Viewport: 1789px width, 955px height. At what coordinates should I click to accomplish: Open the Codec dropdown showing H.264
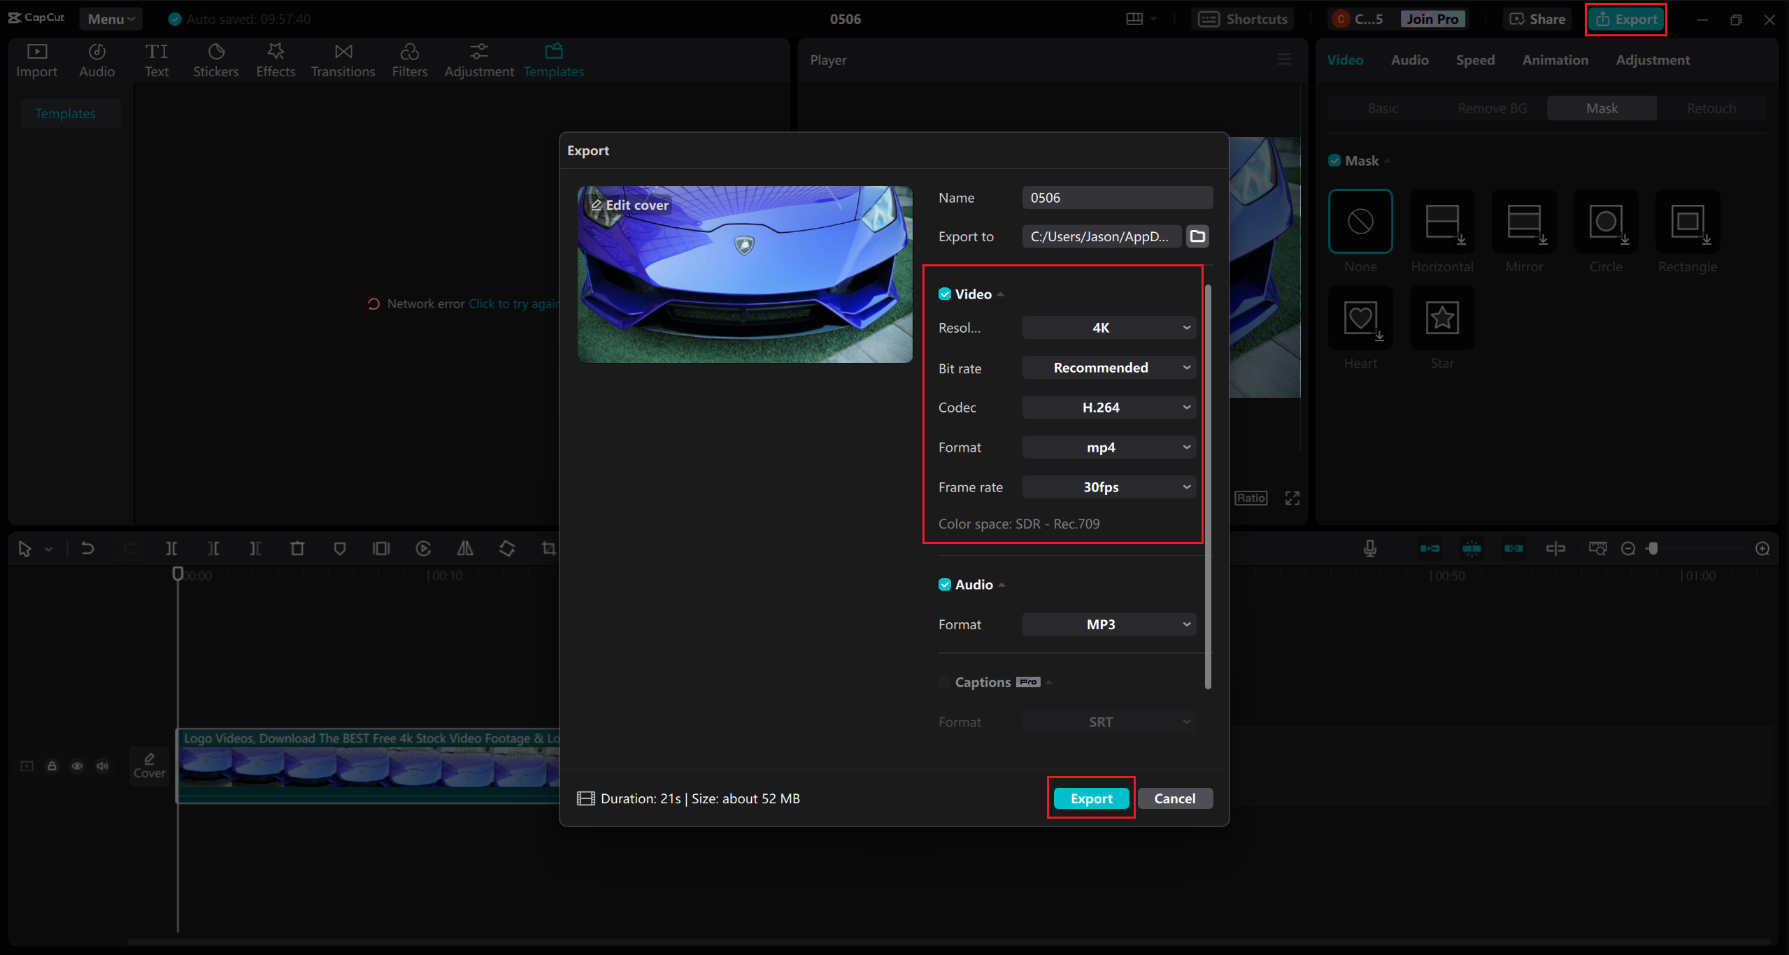point(1108,407)
